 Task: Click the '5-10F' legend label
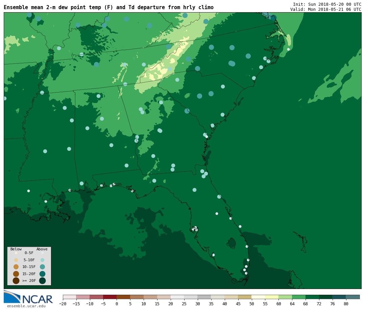[x=29, y=260]
